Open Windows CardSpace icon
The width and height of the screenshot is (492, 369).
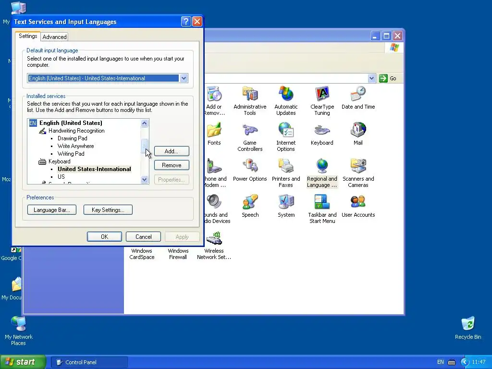click(x=142, y=254)
